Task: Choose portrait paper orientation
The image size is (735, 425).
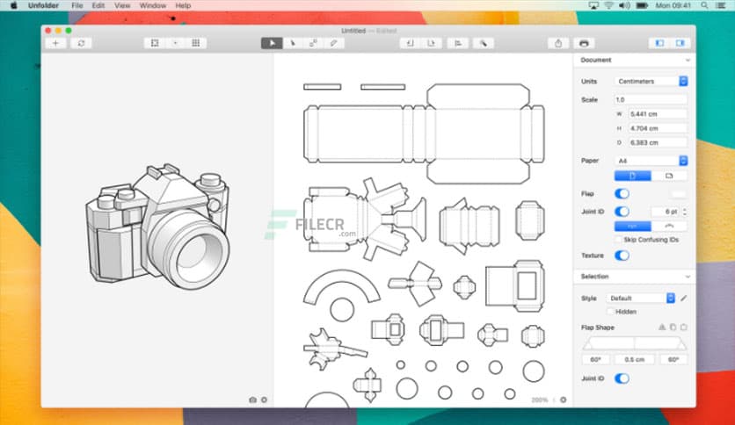Action: [632, 176]
